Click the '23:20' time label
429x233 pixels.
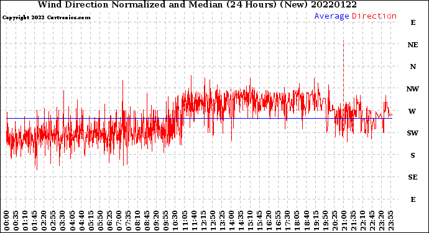coord(381,221)
